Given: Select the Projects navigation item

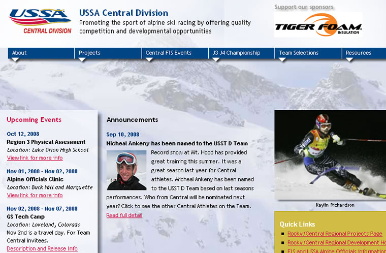Looking at the screenshot, I should pos(89,53).
